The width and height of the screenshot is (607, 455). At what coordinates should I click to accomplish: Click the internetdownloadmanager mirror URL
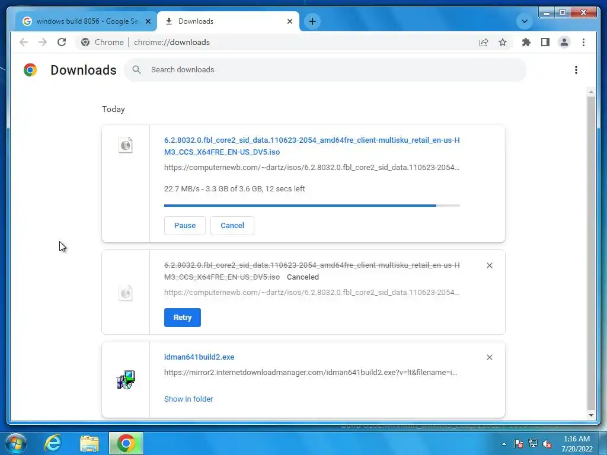pyautogui.click(x=311, y=373)
